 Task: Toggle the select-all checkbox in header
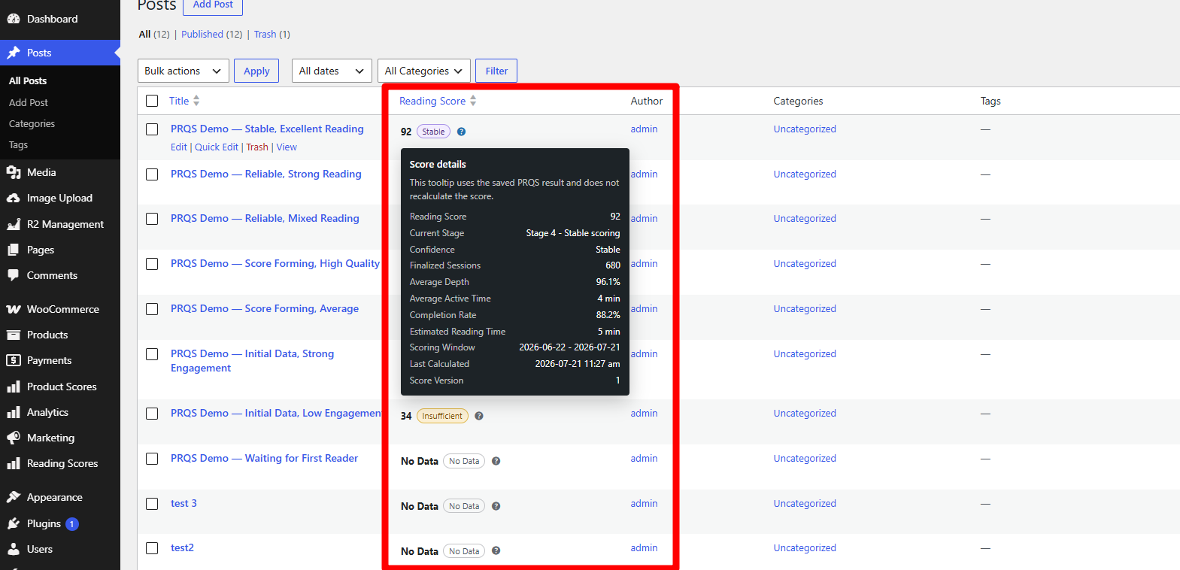tap(152, 101)
